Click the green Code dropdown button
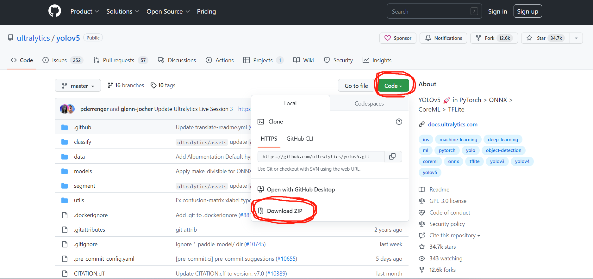This screenshot has width=593, height=279. [393, 86]
